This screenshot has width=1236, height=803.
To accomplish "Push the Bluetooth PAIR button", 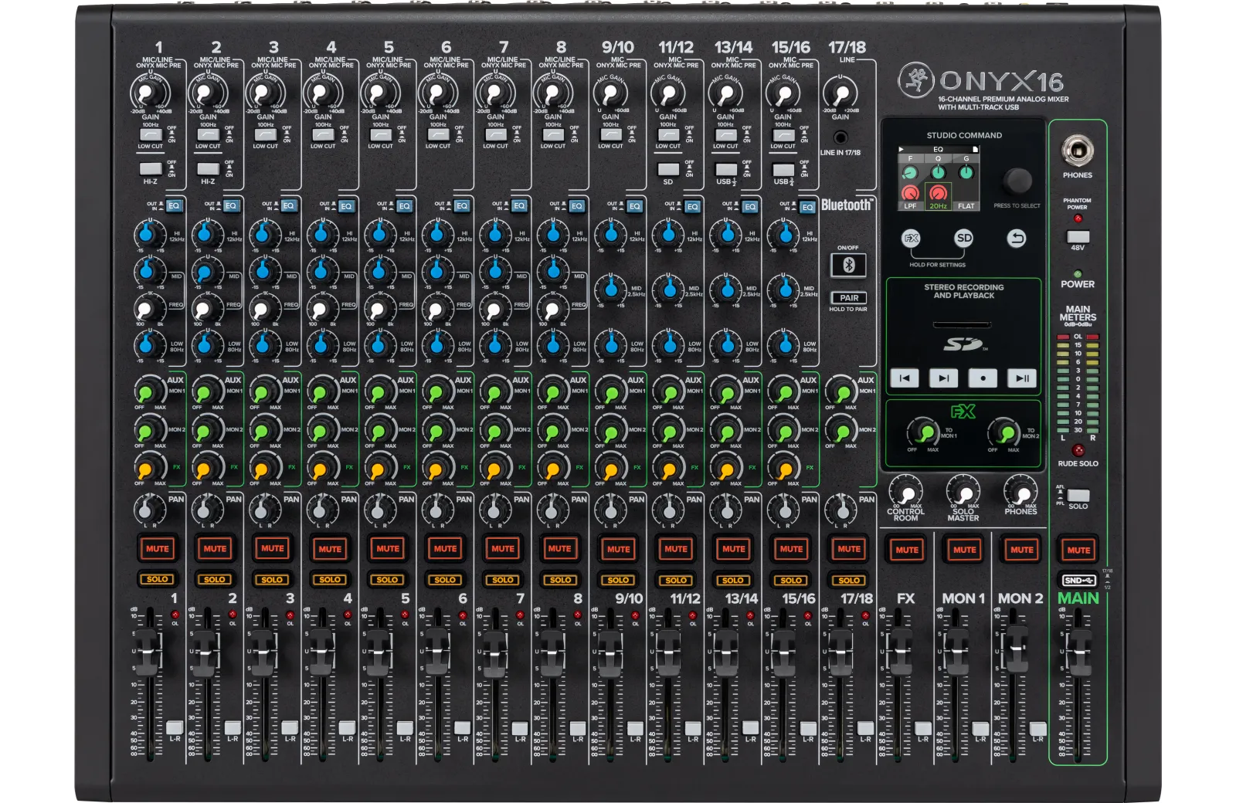I will coord(848,298).
